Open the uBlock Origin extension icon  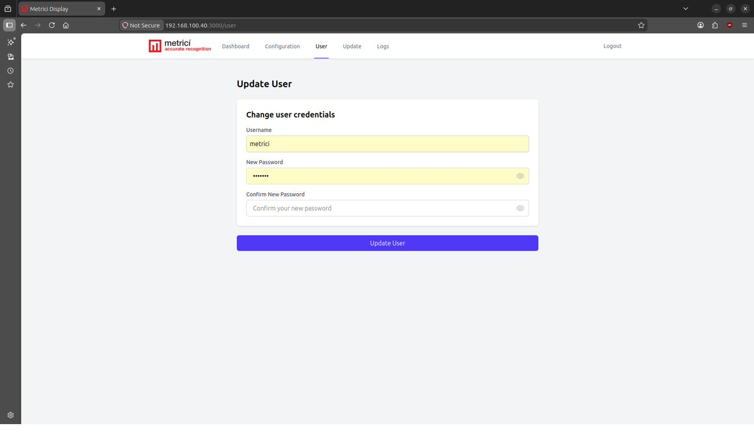tap(730, 25)
